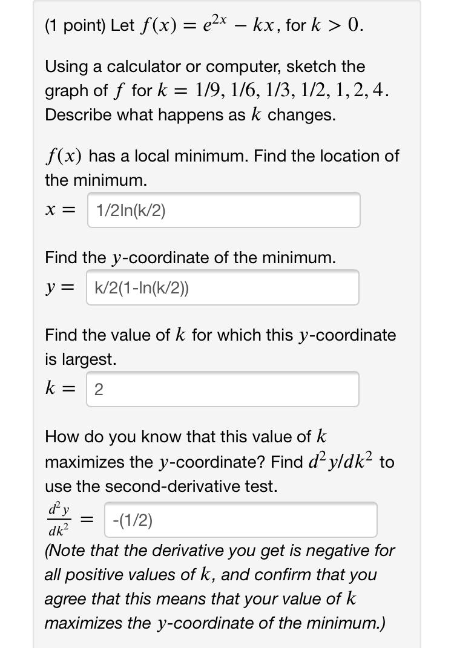Click the x-coordinate answer input field
This screenshot has width=454, height=648.
[x=224, y=209]
